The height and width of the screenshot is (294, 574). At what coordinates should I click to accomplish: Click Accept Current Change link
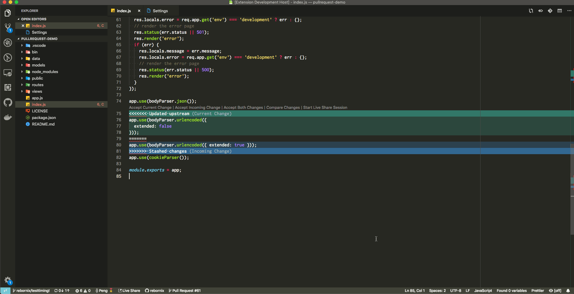[x=150, y=107]
